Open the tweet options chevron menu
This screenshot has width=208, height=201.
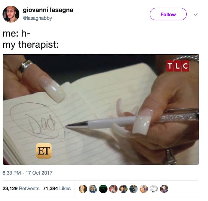click(x=196, y=14)
